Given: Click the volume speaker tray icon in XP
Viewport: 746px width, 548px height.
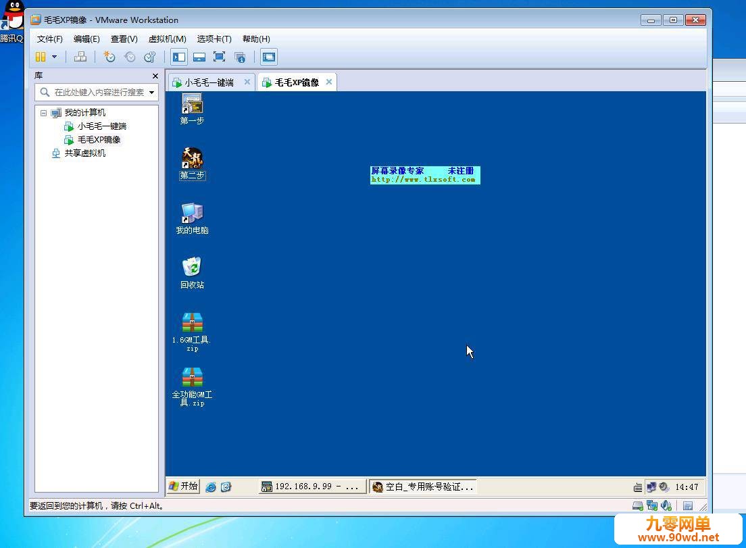Looking at the screenshot, I should coord(664,487).
